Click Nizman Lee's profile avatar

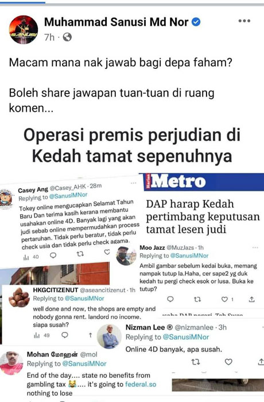pos(109,336)
